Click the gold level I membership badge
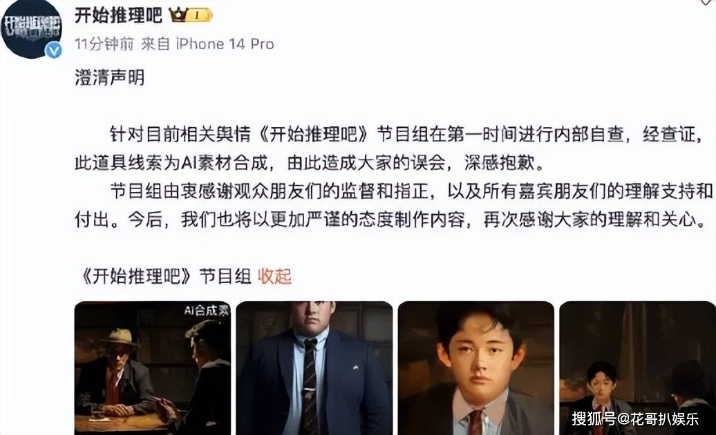Viewport: 716px width, 435px height. coord(200,15)
